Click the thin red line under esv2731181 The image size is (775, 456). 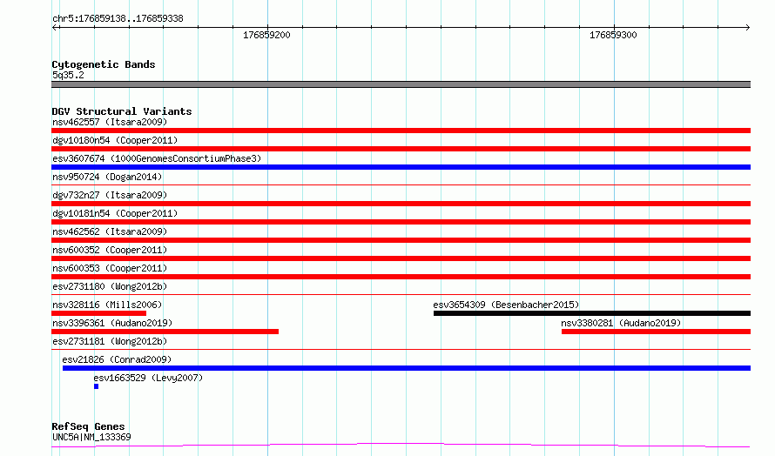(x=401, y=349)
